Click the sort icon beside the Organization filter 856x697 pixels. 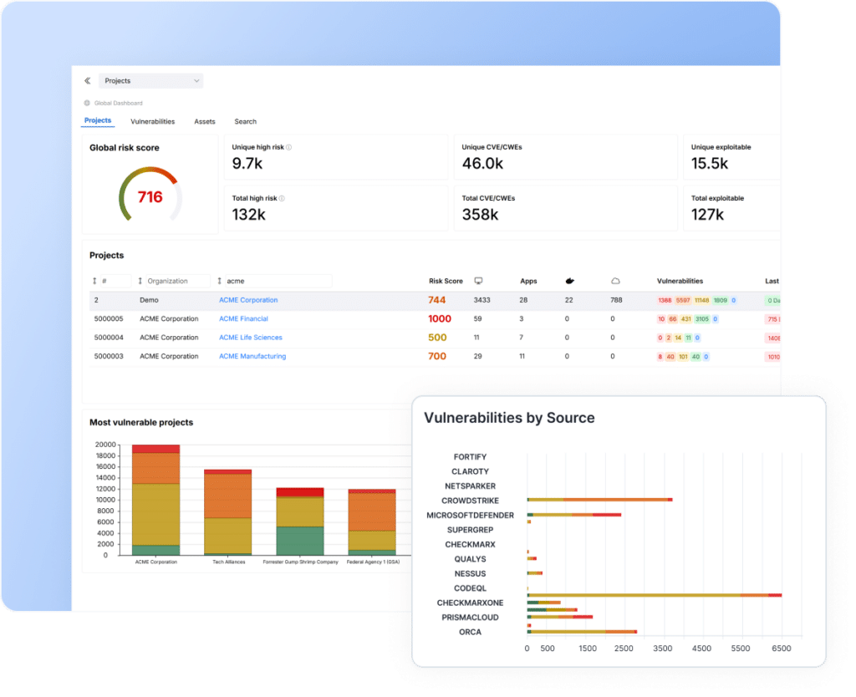139,281
